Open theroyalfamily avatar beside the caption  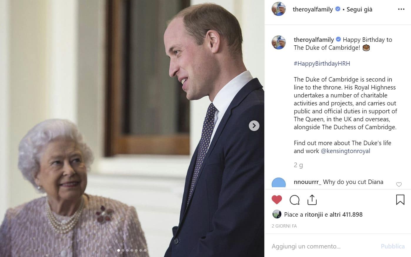pos(279,42)
